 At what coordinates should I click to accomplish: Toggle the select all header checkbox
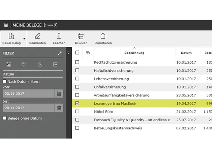tap(77, 53)
